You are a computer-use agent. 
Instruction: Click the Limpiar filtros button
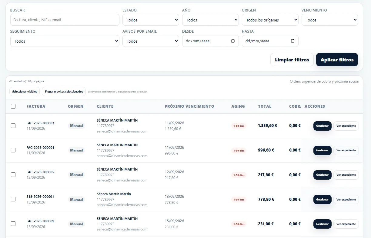tap(292, 60)
